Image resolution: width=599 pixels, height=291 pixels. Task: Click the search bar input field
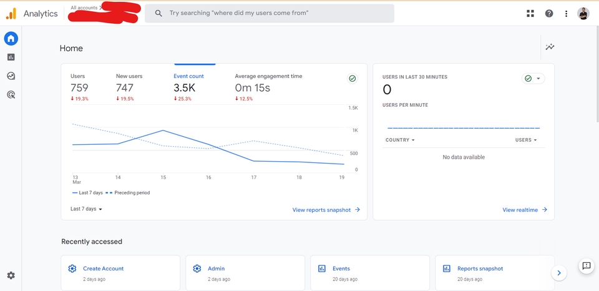pyautogui.click(x=275, y=13)
